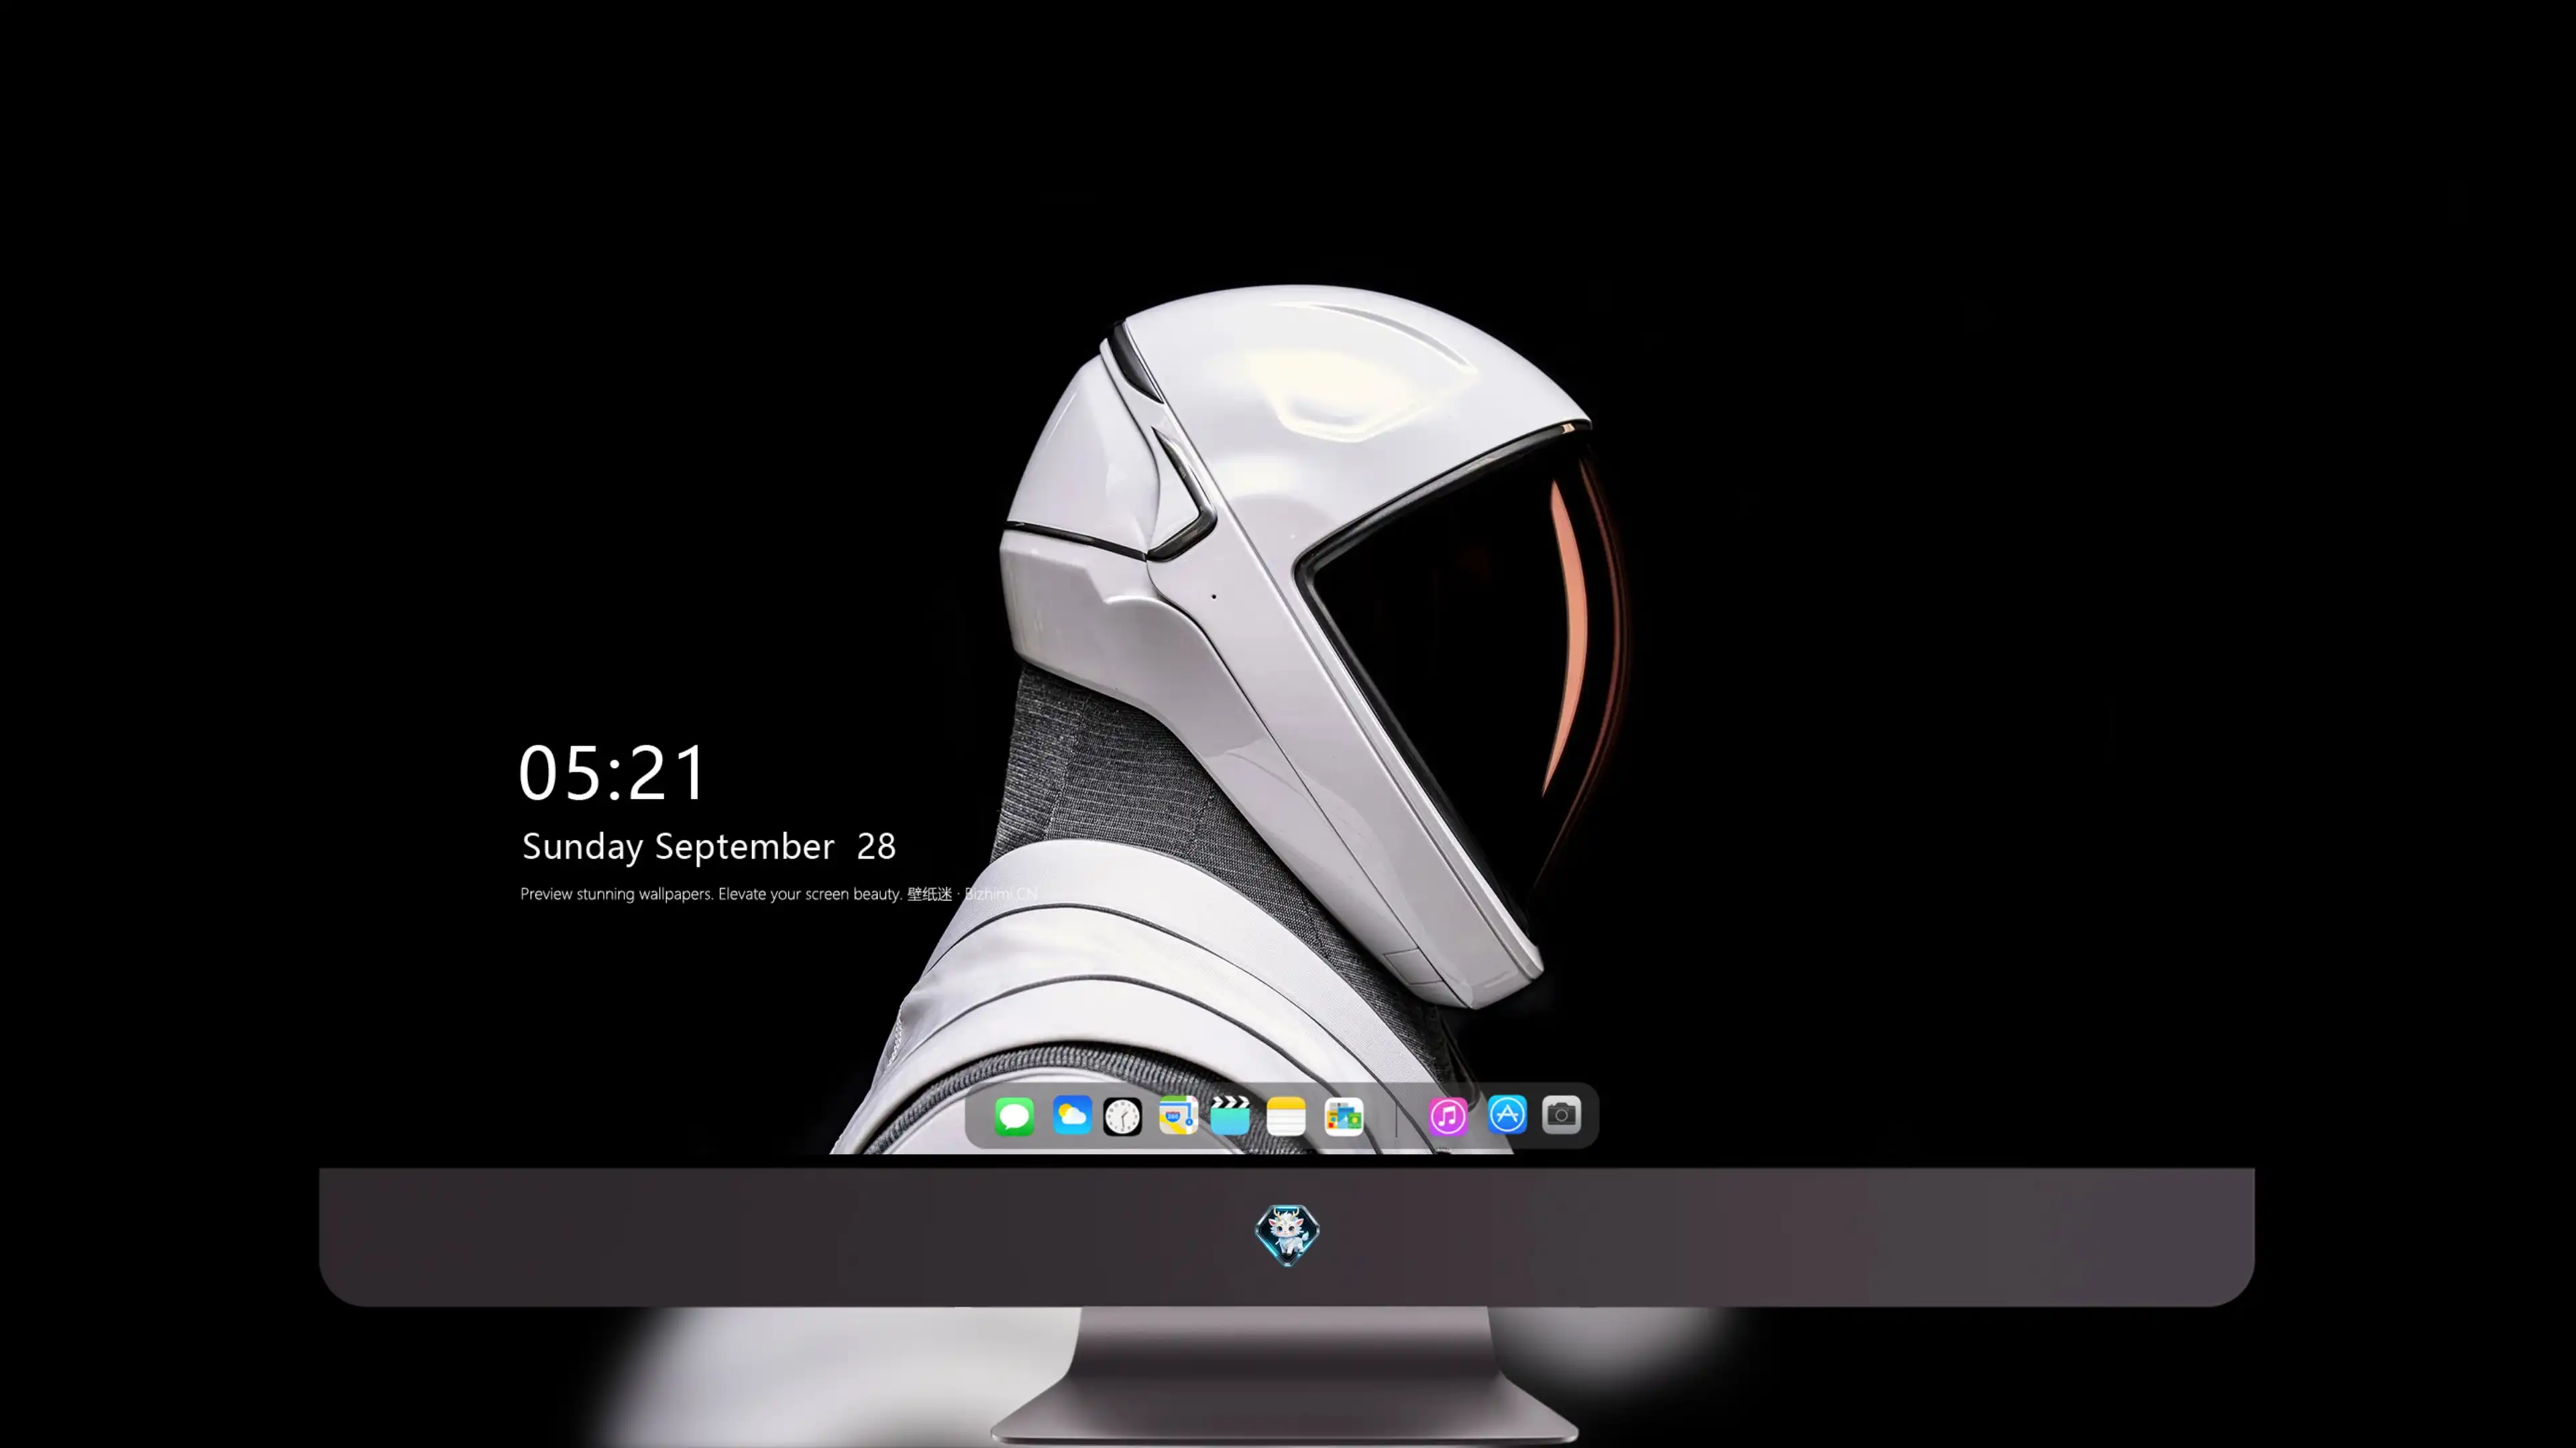
Task: Open the Maps app in the dock
Action: coord(1178,1115)
